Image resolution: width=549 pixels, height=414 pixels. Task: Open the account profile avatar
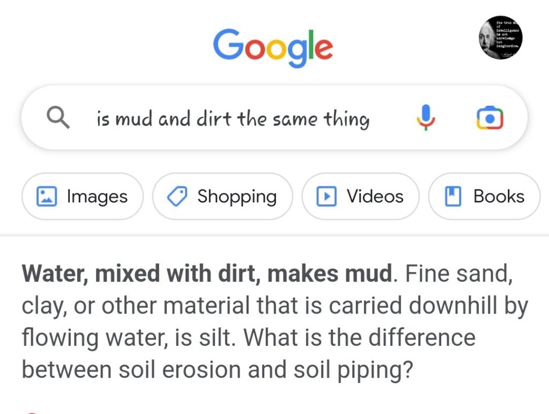tap(501, 38)
